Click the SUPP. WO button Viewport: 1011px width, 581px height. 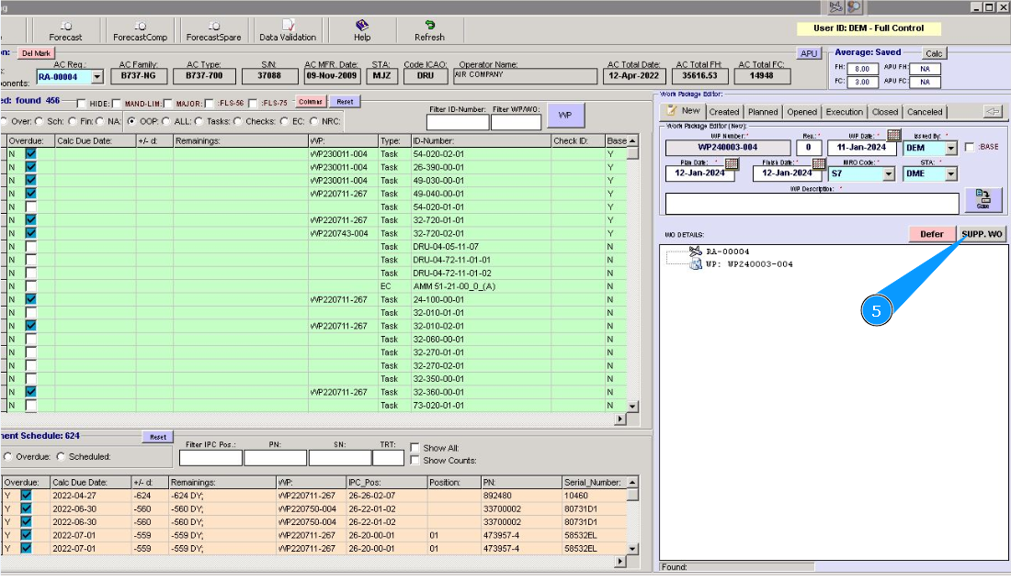click(982, 234)
